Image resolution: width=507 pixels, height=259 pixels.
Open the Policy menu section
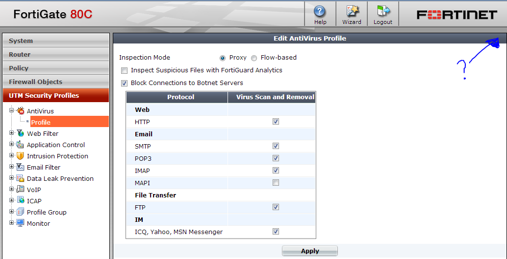pos(56,68)
